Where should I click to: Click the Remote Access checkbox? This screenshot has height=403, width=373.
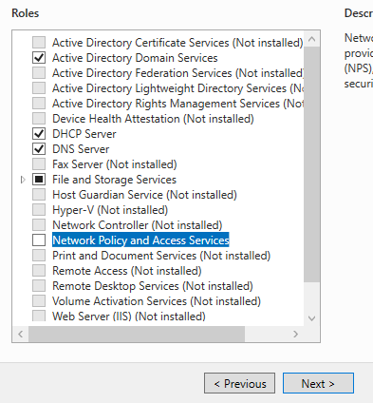(x=39, y=271)
